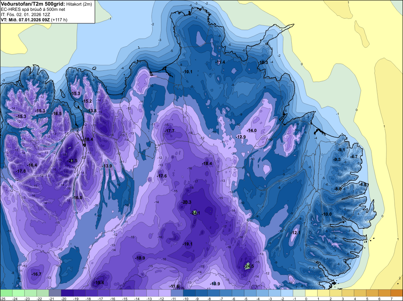Click the -25 light green legend swatch
This screenshot has height=301, width=403.
coord(6,293)
